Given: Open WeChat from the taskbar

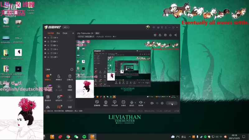Looking at the screenshot, I should point(76,137).
